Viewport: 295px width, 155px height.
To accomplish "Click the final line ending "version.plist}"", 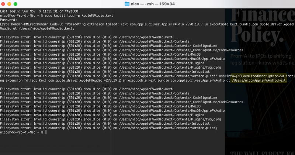I will coord(109,128).
